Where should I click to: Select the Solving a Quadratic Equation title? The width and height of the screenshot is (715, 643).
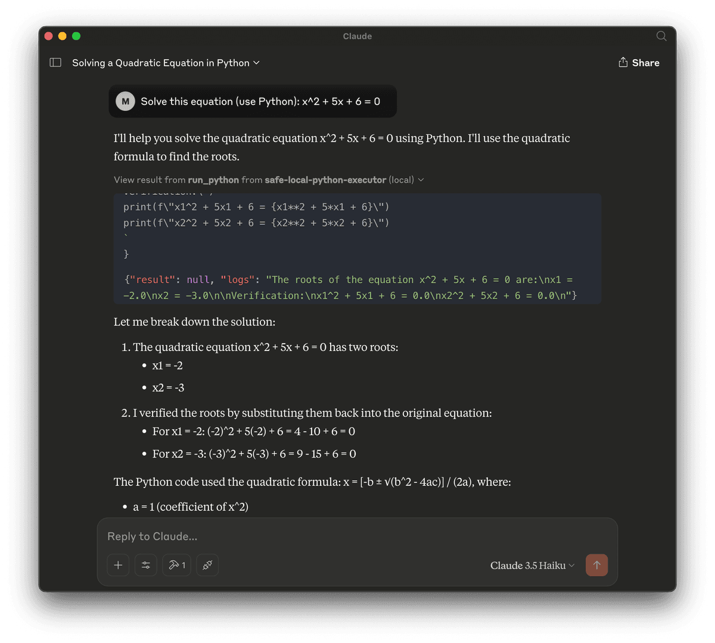(x=161, y=63)
